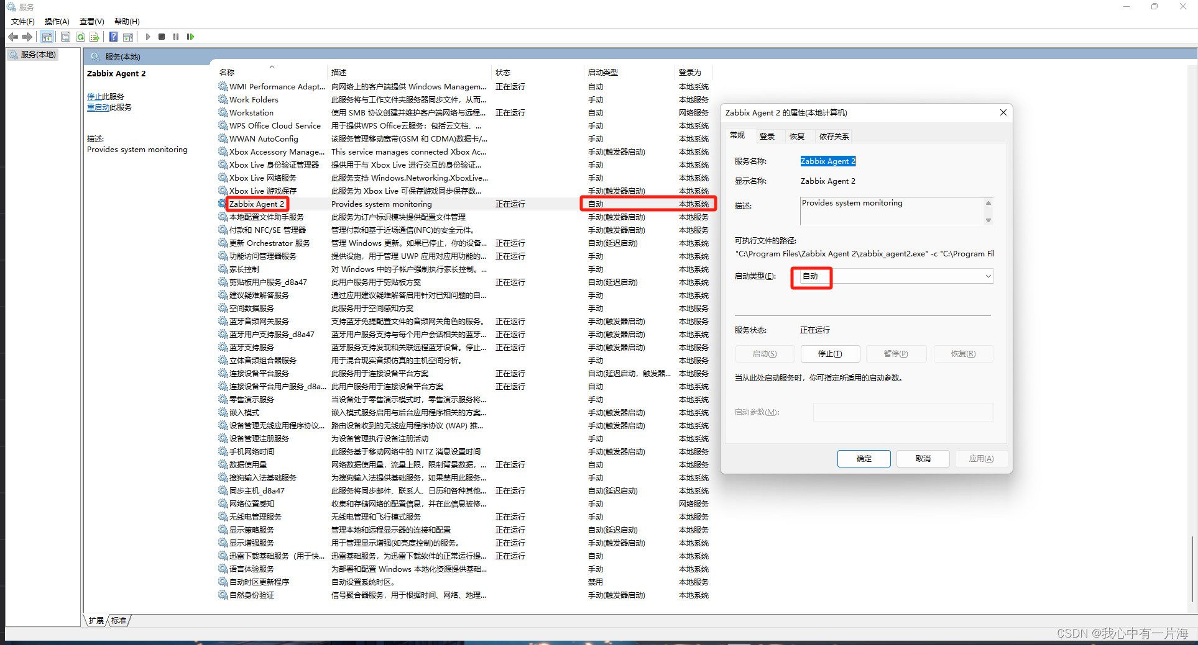Viewport: 1198px width, 645px height.
Task: Click the Pause Service toolbar icon
Action: click(176, 37)
